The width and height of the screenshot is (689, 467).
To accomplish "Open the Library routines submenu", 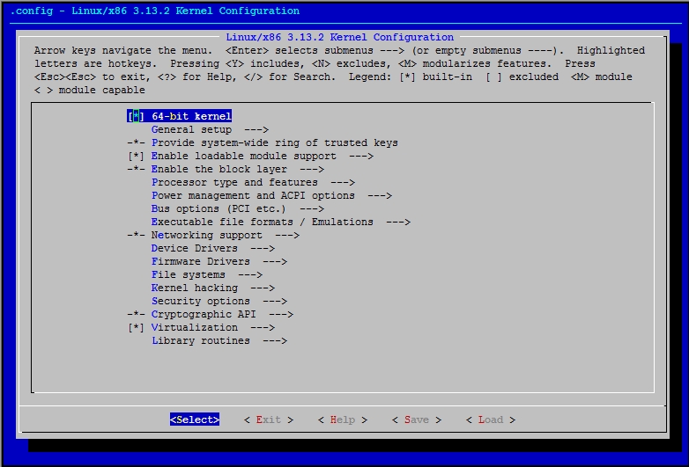I will tap(219, 340).
